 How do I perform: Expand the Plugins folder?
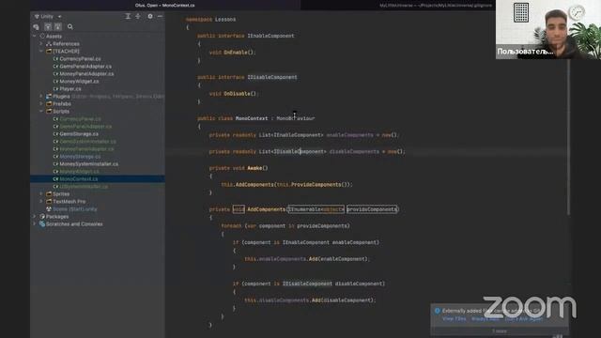coord(41,96)
